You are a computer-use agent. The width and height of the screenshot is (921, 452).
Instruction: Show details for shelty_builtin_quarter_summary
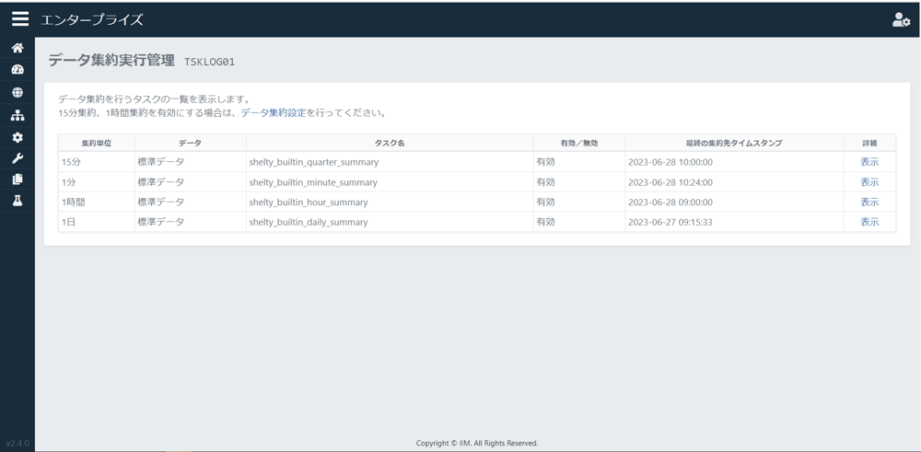(x=869, y=162)
